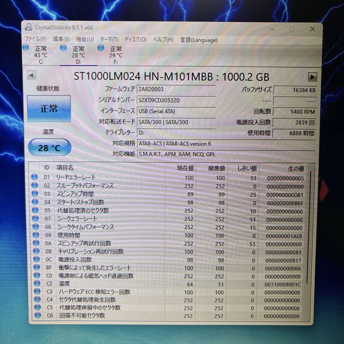Click the status icon for ID 07 シークエラーレート
This screenshot has width=344, height=344.
pos(36,218)
